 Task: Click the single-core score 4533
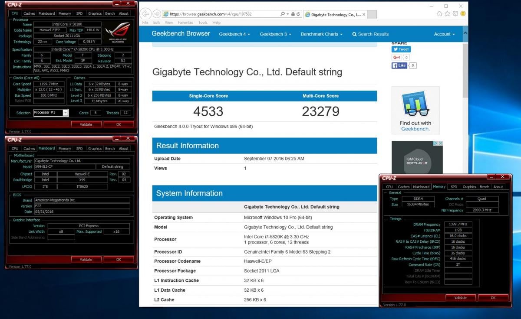pyautogui.click(x=208, y=112)
